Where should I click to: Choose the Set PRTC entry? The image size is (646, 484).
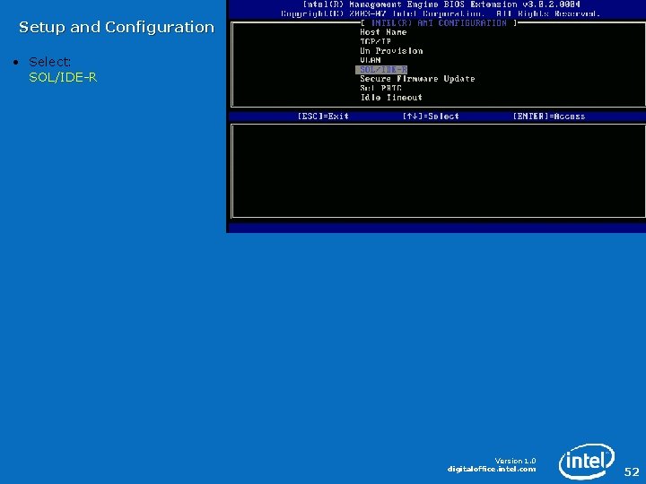[380, 88]
